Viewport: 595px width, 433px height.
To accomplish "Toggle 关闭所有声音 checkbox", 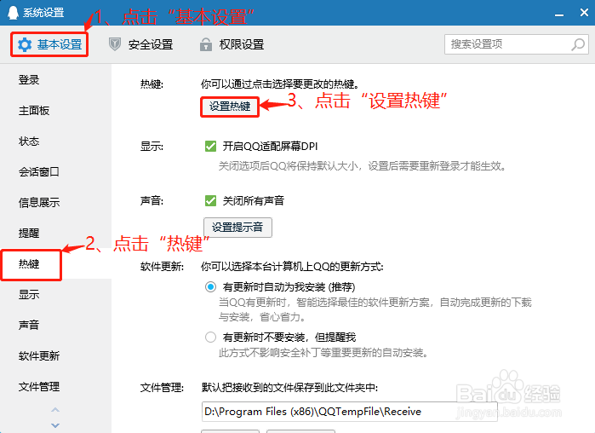I will [x=210, y=200].
